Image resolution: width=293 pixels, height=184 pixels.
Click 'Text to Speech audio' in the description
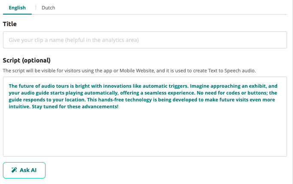click(x=232, y=71)
